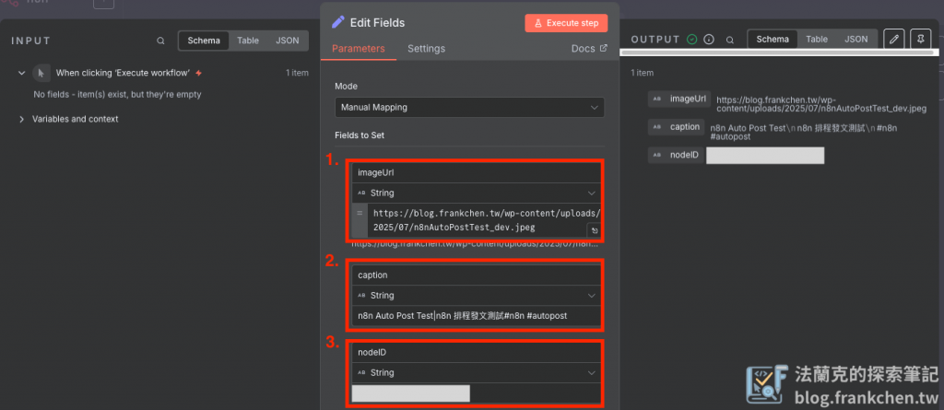Open the output info circle icon
The width and height of the screenshot is (944, 410).
(x=709, y=39)
